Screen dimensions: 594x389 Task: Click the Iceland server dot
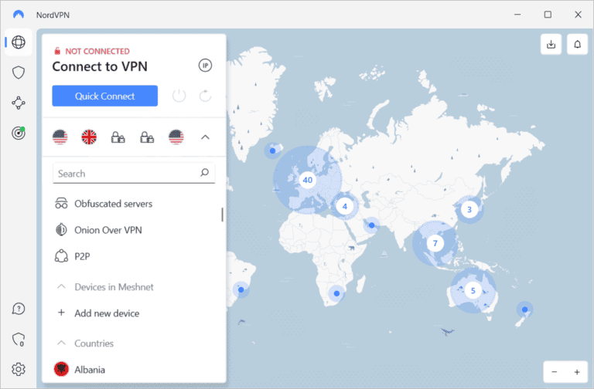click(x=272, y=151)
